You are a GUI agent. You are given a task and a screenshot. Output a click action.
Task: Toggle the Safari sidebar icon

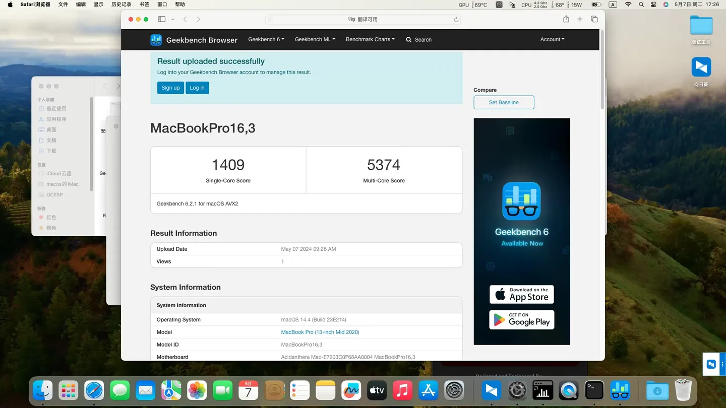[161, 19]
